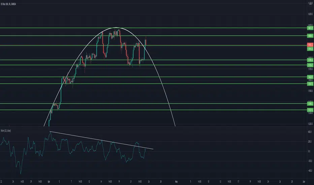The height and width of the screenshot is (185, 314).
Task: Click the lowest green price label 13327.0
Action: (x=310, y=110)
